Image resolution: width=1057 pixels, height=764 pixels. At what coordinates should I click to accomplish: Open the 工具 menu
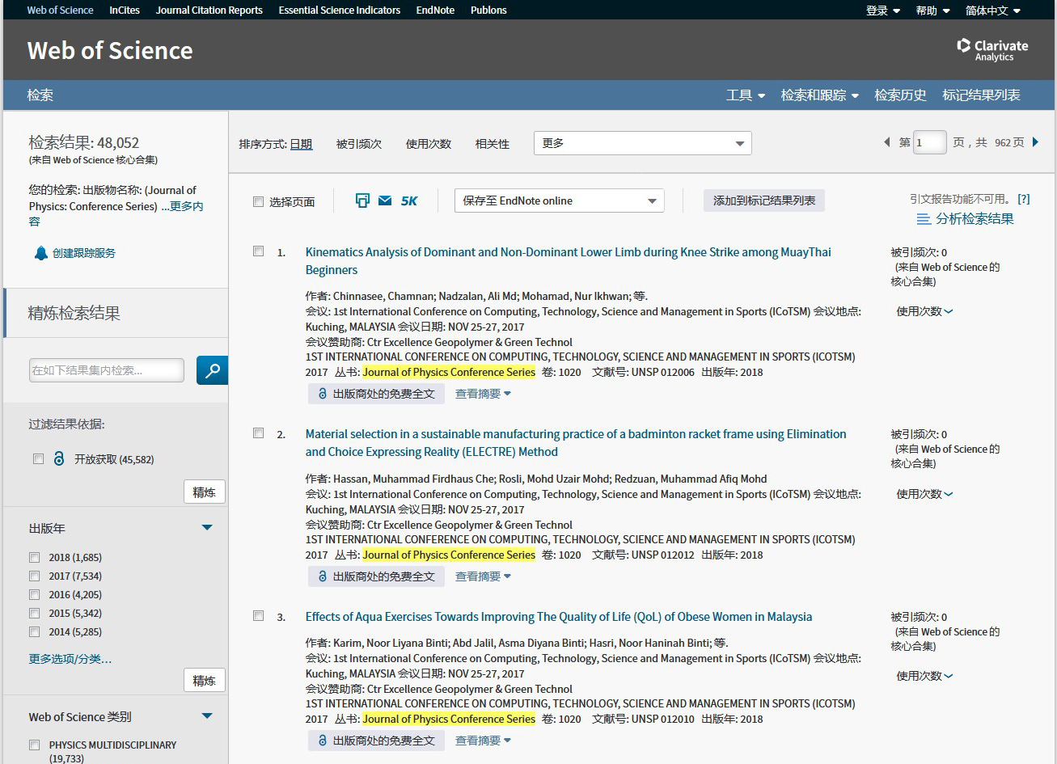coord(746,95)
